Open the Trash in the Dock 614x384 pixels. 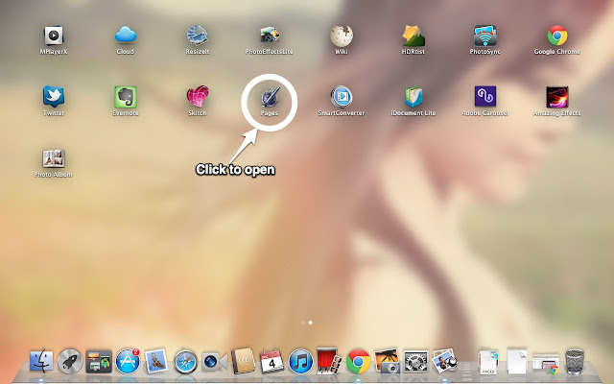[x=575, y=361]
